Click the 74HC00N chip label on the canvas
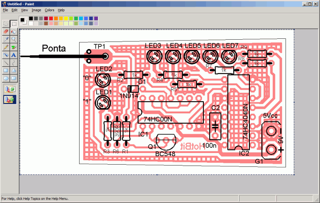Viewport: 320px width, 203px height. coord(158,119)
